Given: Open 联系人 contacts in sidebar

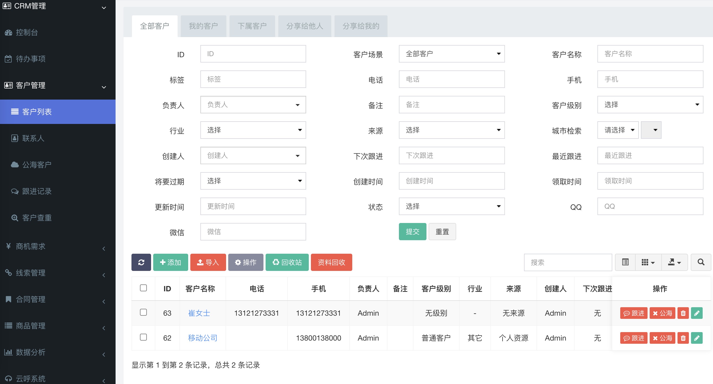Looking at the screenshot, I should (58, 138).
